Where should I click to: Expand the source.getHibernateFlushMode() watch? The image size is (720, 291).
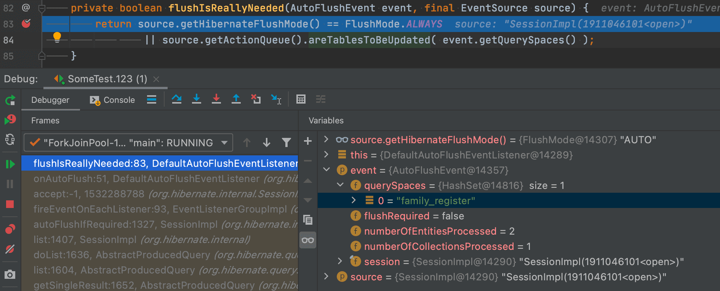tap(326, 139)
